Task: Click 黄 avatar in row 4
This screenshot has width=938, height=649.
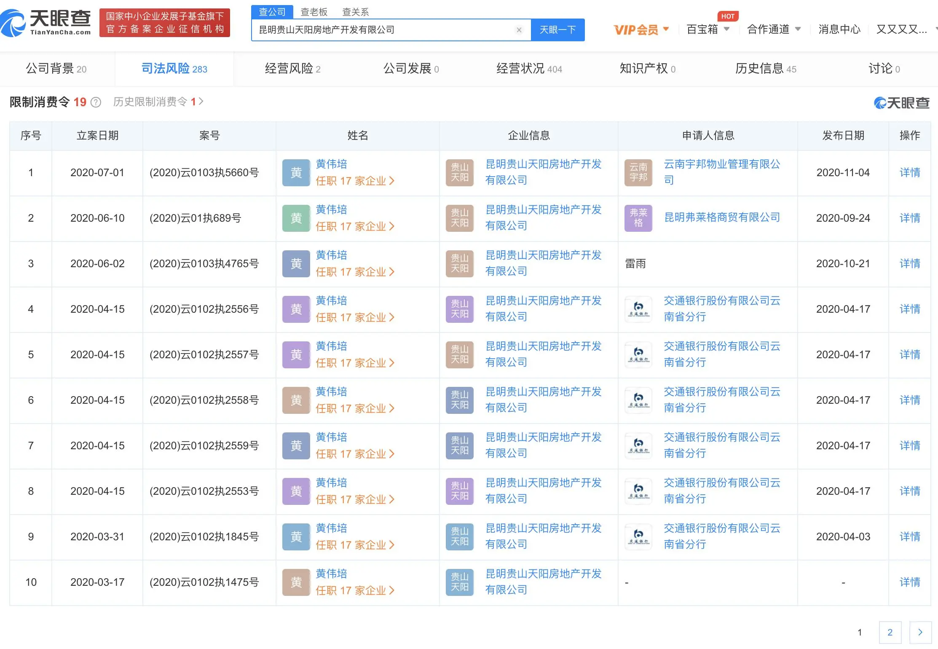Action: (x=296, y=309)
